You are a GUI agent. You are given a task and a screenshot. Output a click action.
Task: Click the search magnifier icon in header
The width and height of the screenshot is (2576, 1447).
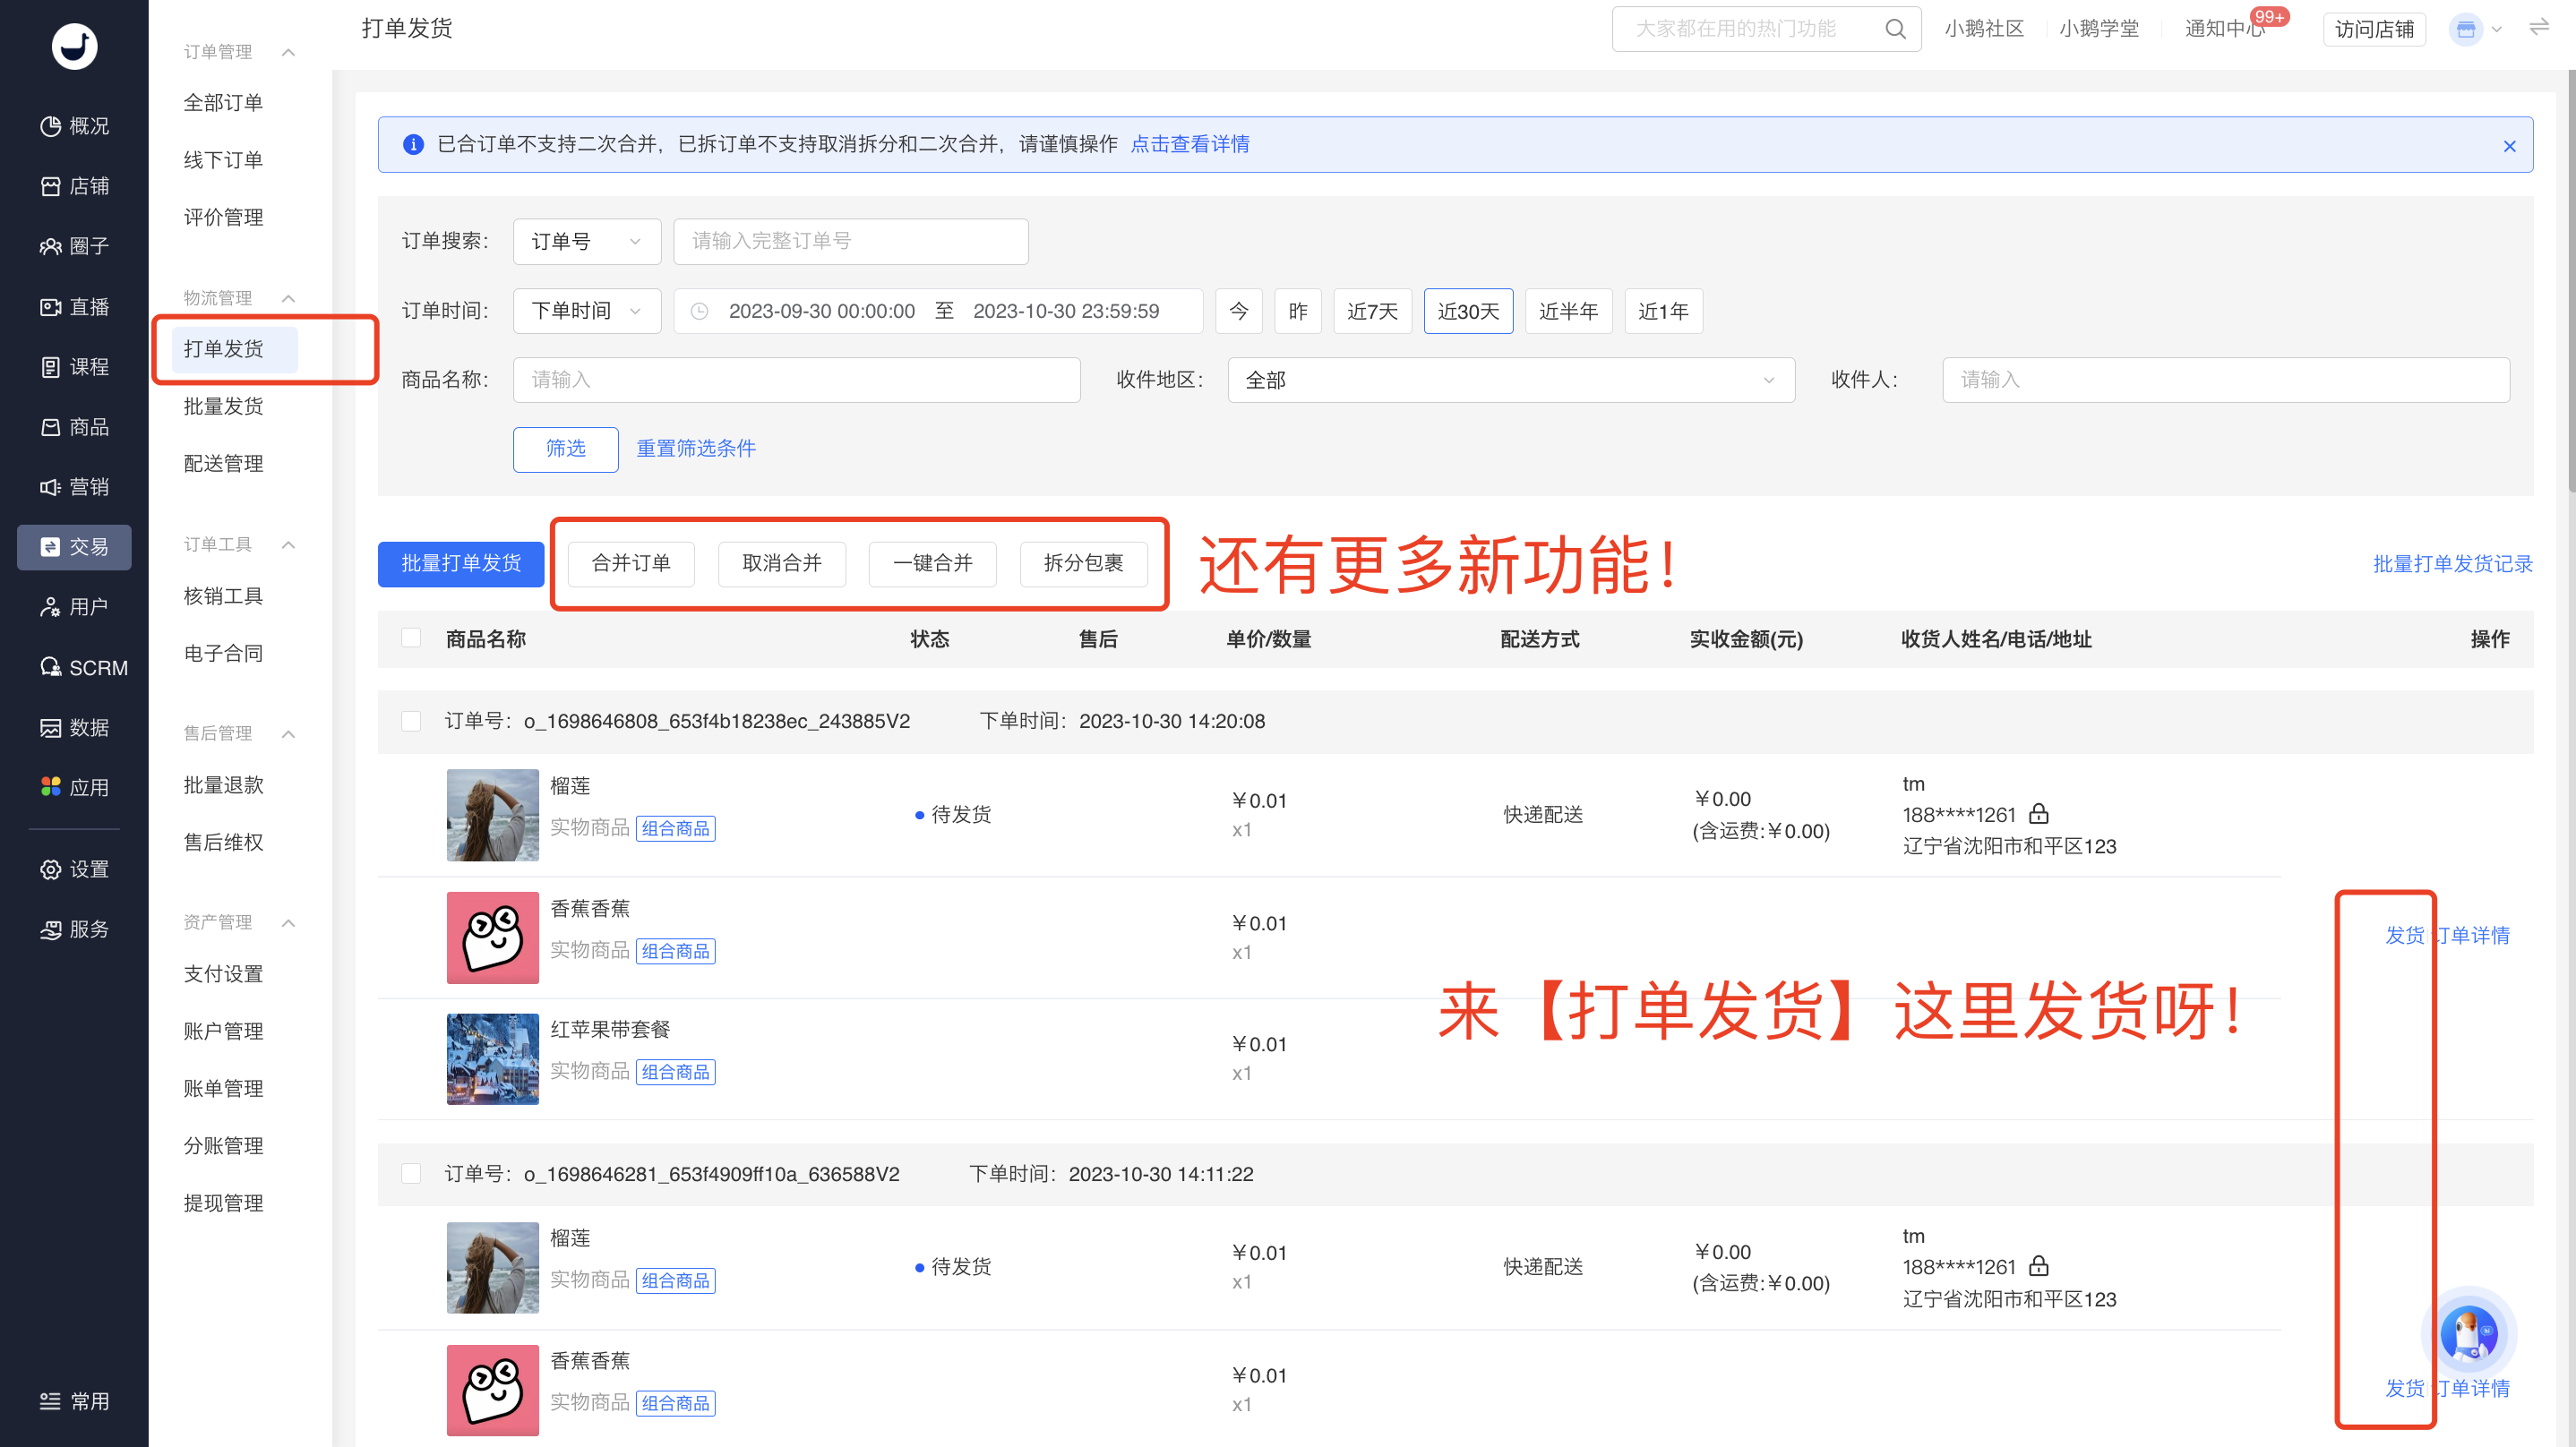[1895, 29]
